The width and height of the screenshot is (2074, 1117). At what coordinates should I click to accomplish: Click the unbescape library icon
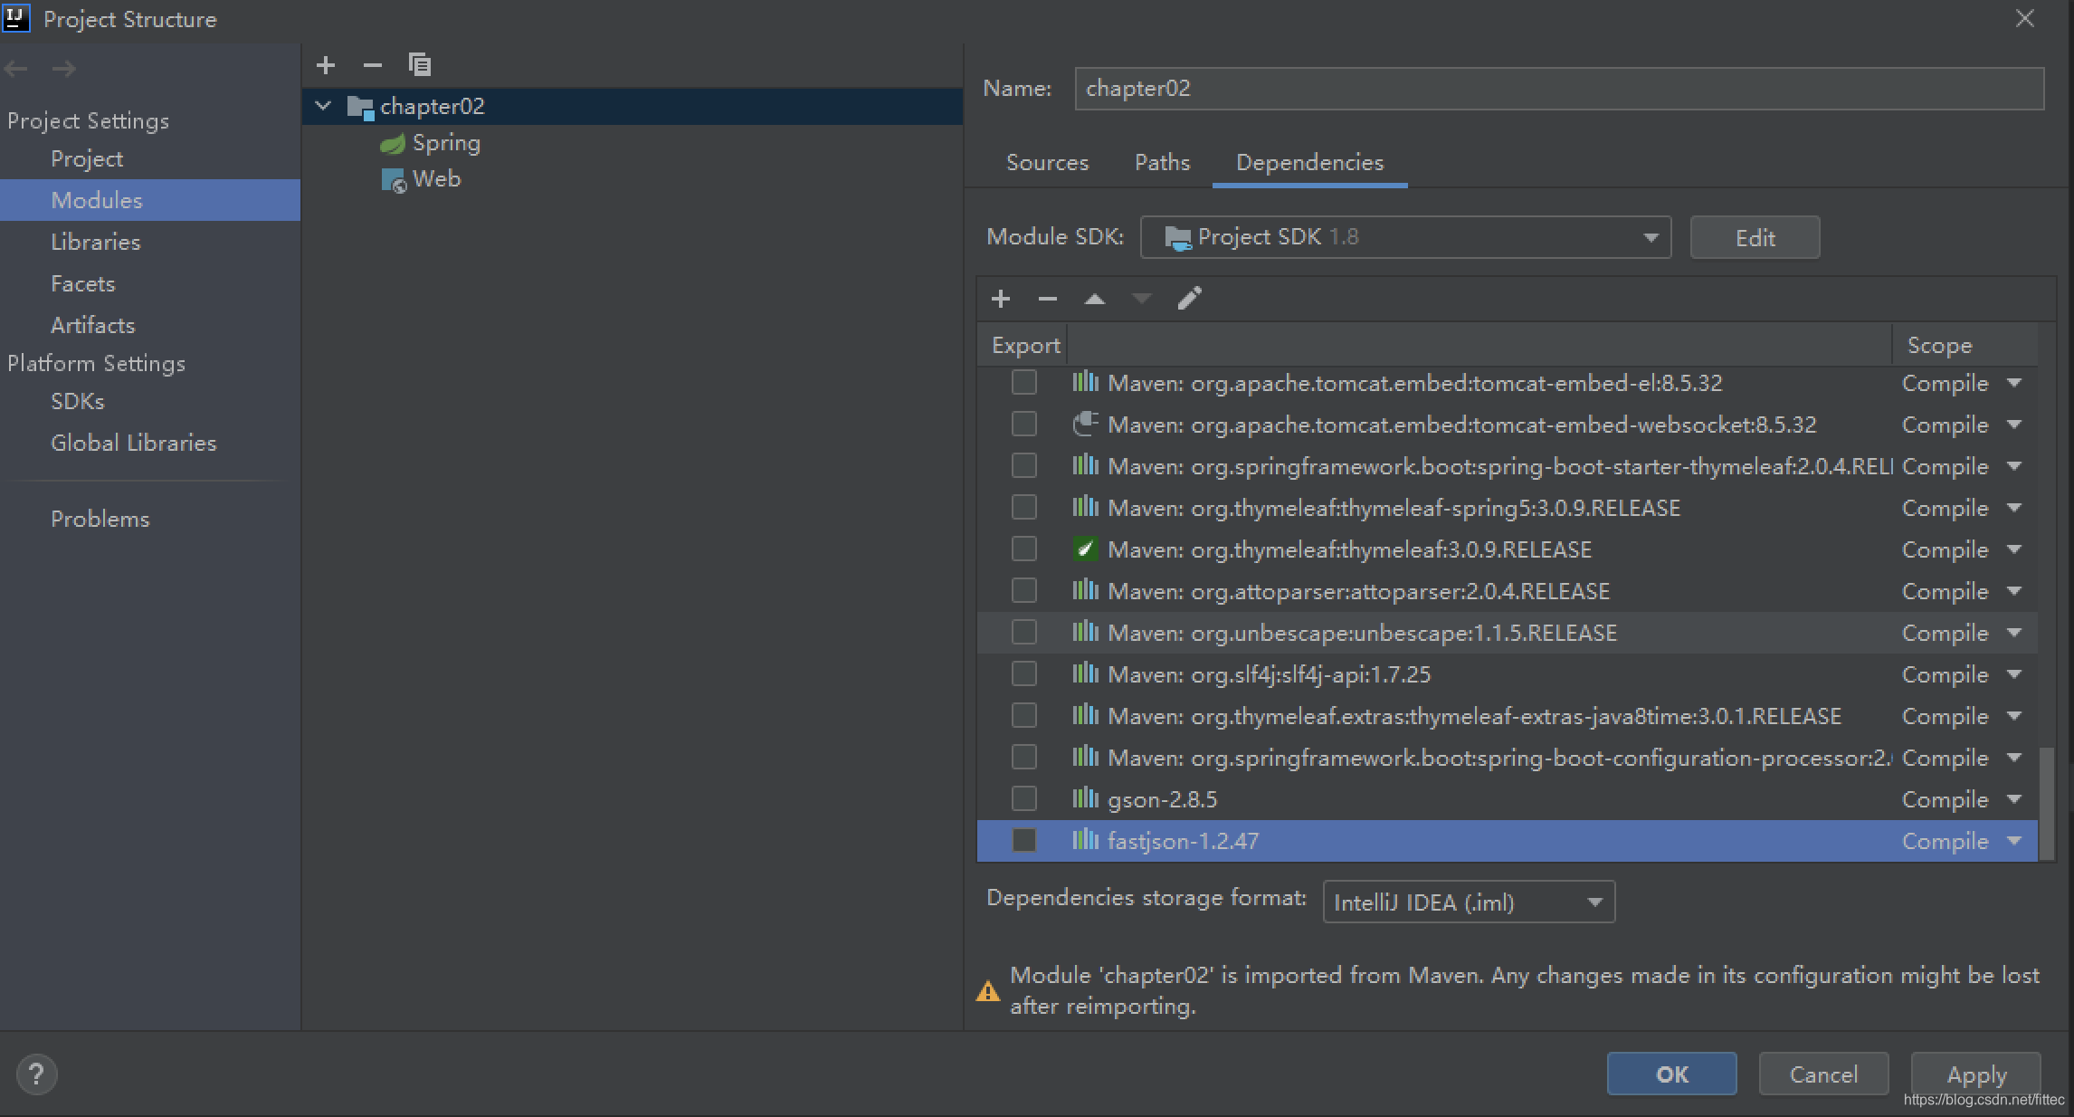pos(1085,632)
